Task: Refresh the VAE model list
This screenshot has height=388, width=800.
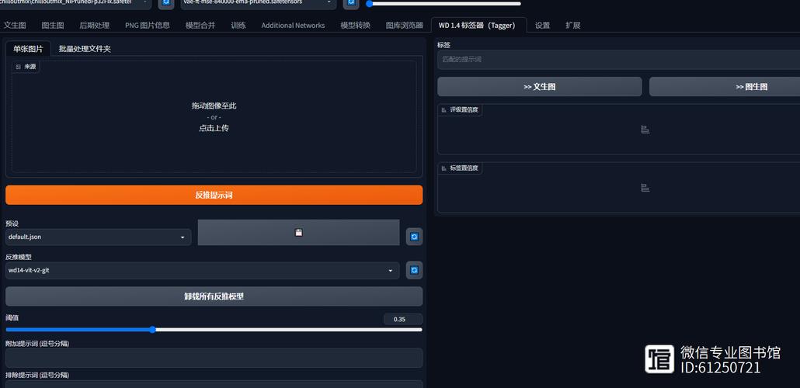Action: tap(351, 3)
